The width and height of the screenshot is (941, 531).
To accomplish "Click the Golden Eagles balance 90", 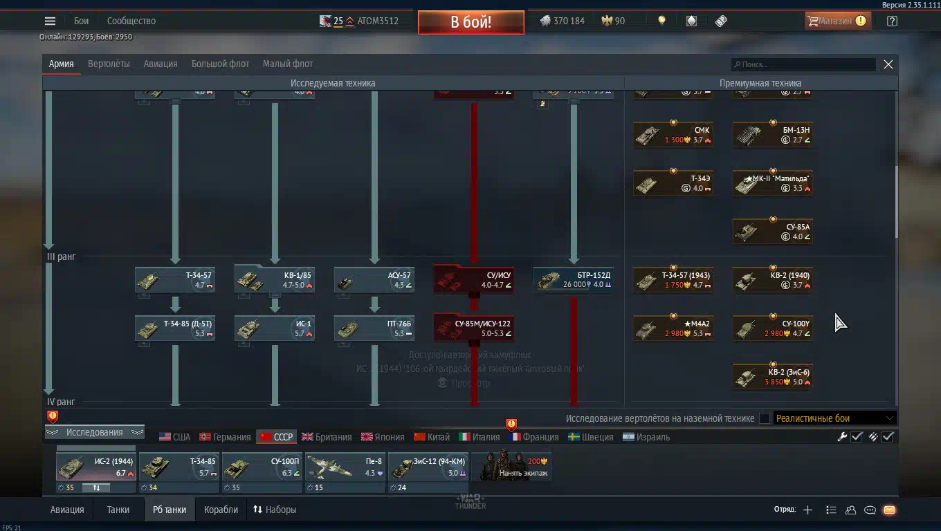I will 613,21.
